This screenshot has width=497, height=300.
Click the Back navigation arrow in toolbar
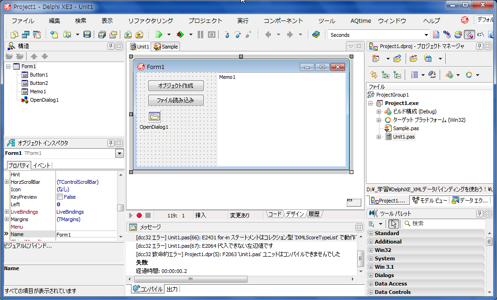(268, 34)
